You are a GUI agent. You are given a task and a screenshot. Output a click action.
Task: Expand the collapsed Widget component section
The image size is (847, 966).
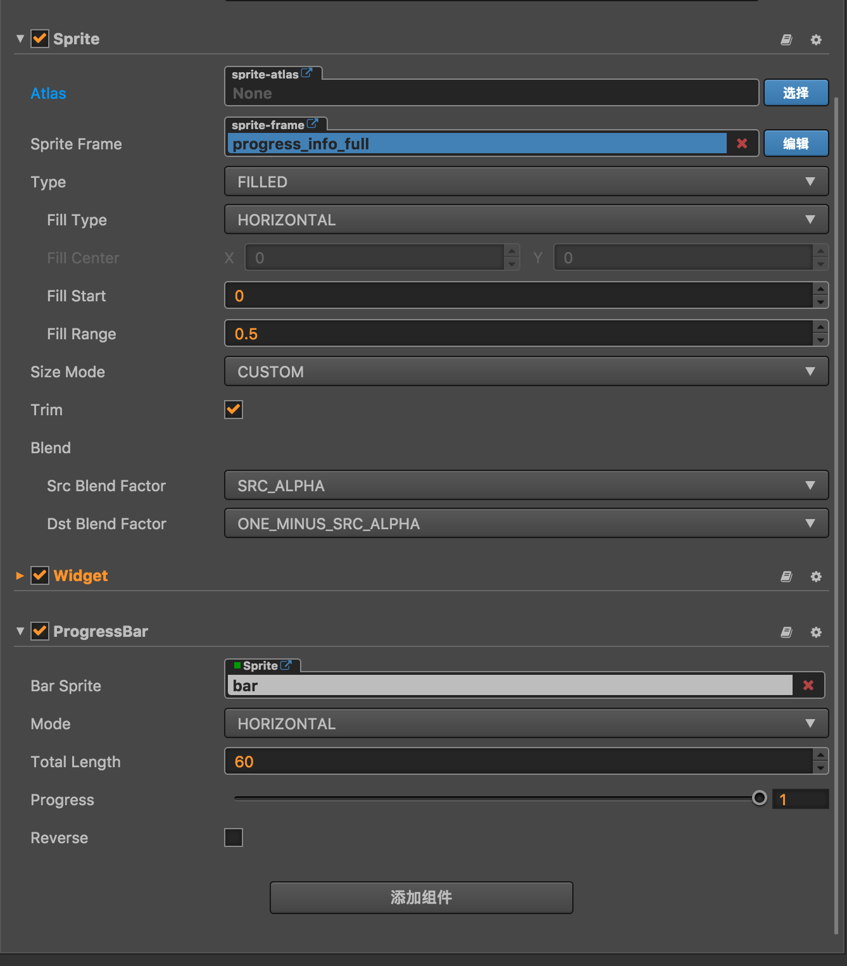click(x=20, y=575)
